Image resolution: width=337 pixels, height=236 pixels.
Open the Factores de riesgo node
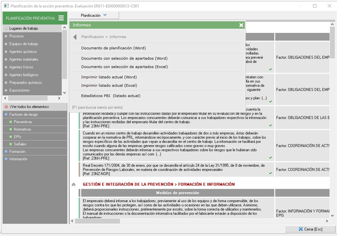[23, 114]
